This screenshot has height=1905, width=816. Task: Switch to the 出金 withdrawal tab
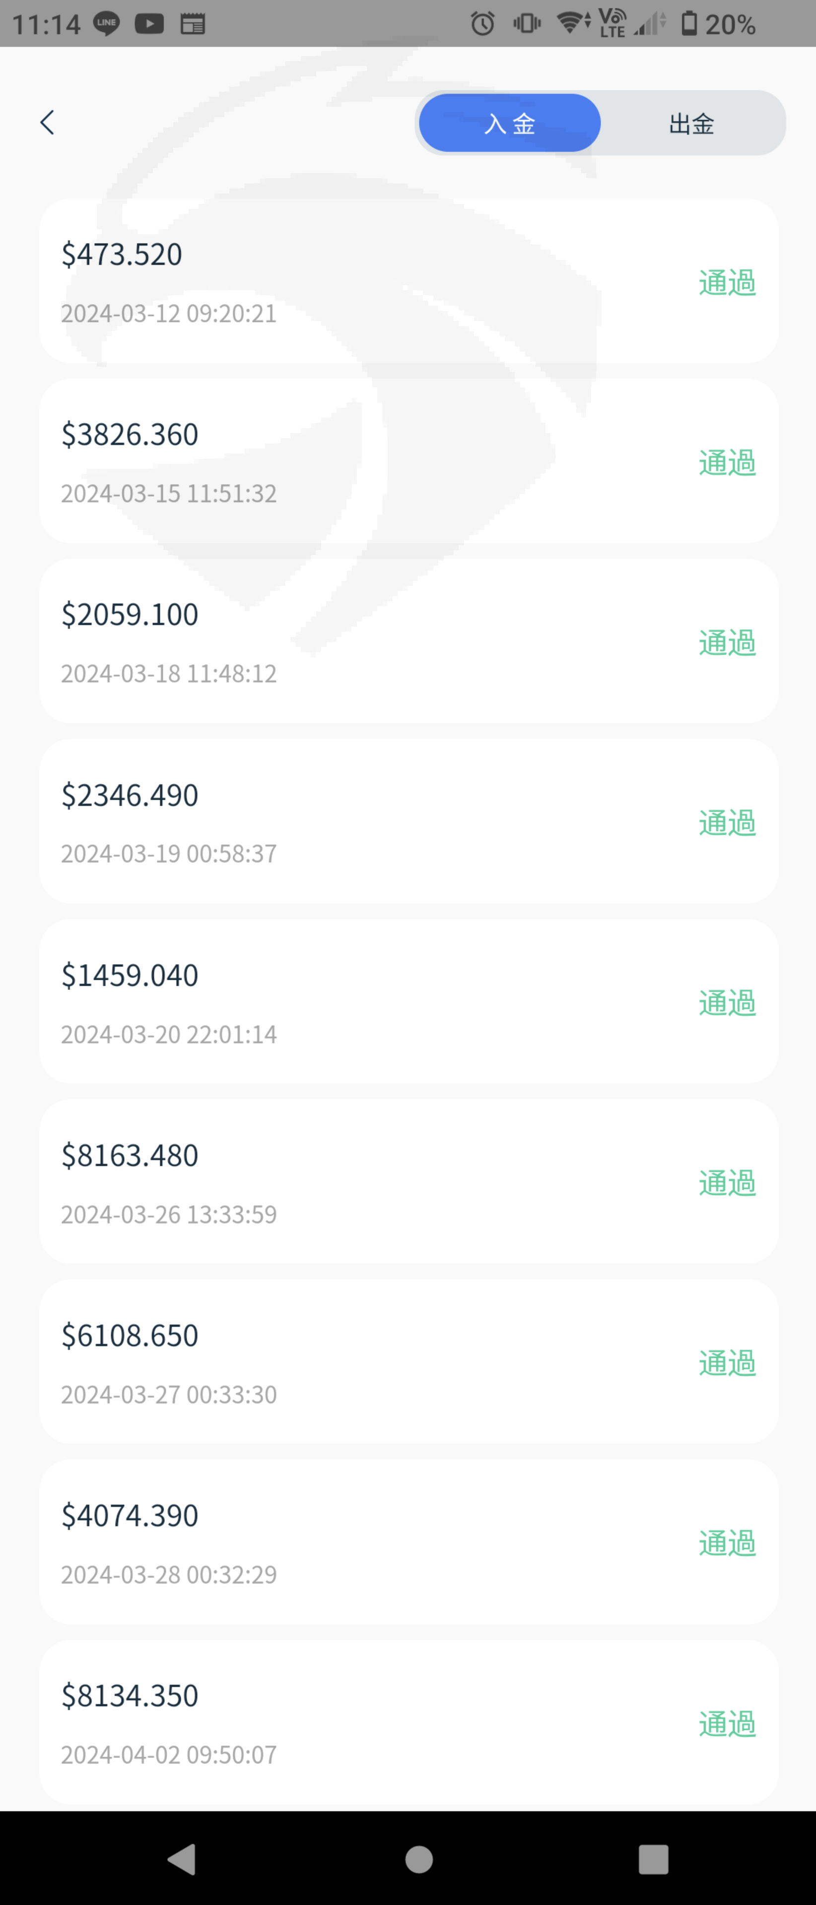click(x=692, y=124)
